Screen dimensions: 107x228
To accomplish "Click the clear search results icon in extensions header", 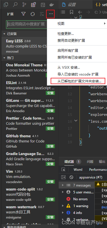I will tap(42, 14).
